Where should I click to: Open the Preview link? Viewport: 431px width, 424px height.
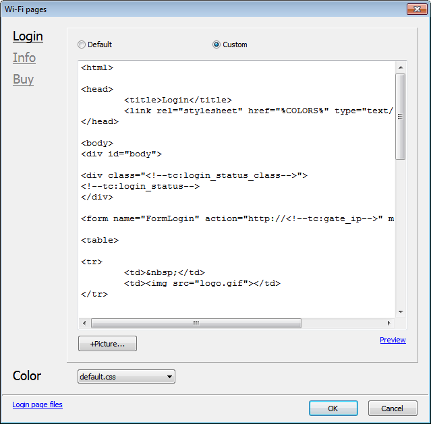[393, 340]
